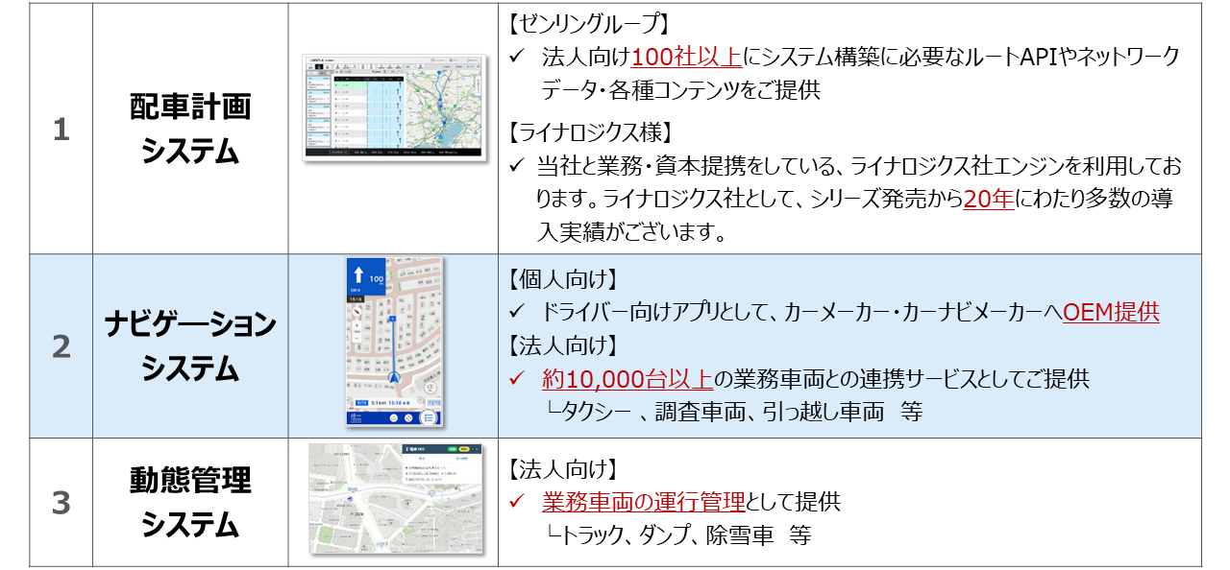Tap the zoom-in plus on navigation map

coord(357,327)
